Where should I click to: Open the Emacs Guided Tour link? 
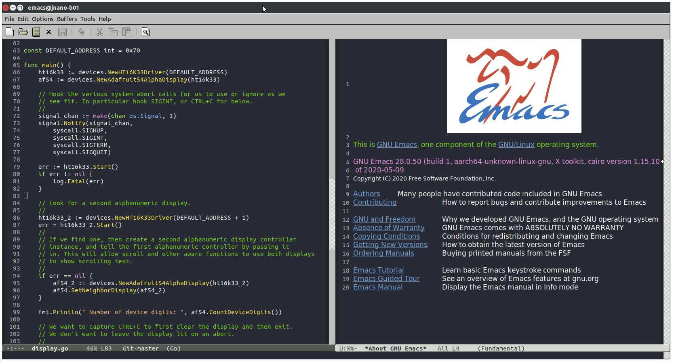tap(386, 279)
